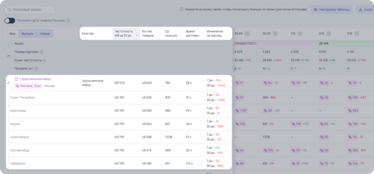Export the table to Excel
This screenshot has height=174, width=374.
click(365, 10)
